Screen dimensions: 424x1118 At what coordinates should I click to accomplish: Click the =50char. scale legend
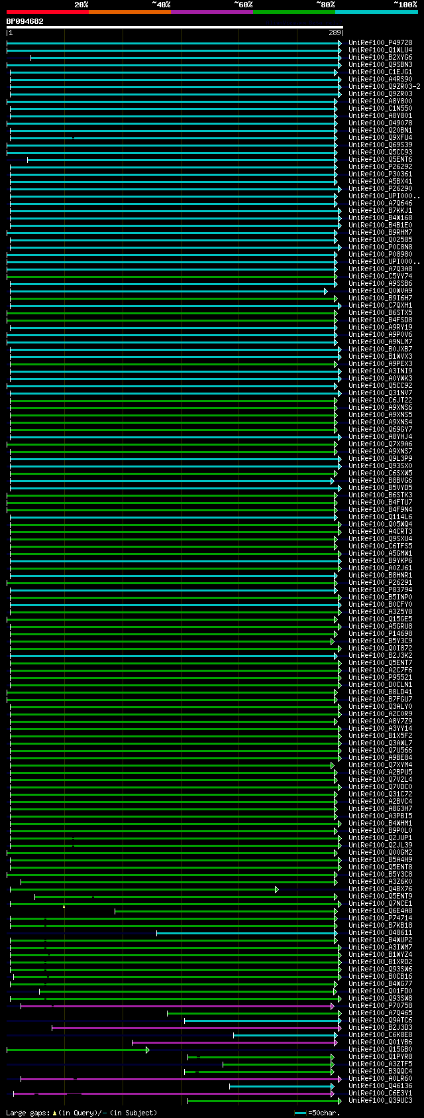click(x=317, y=1113)
